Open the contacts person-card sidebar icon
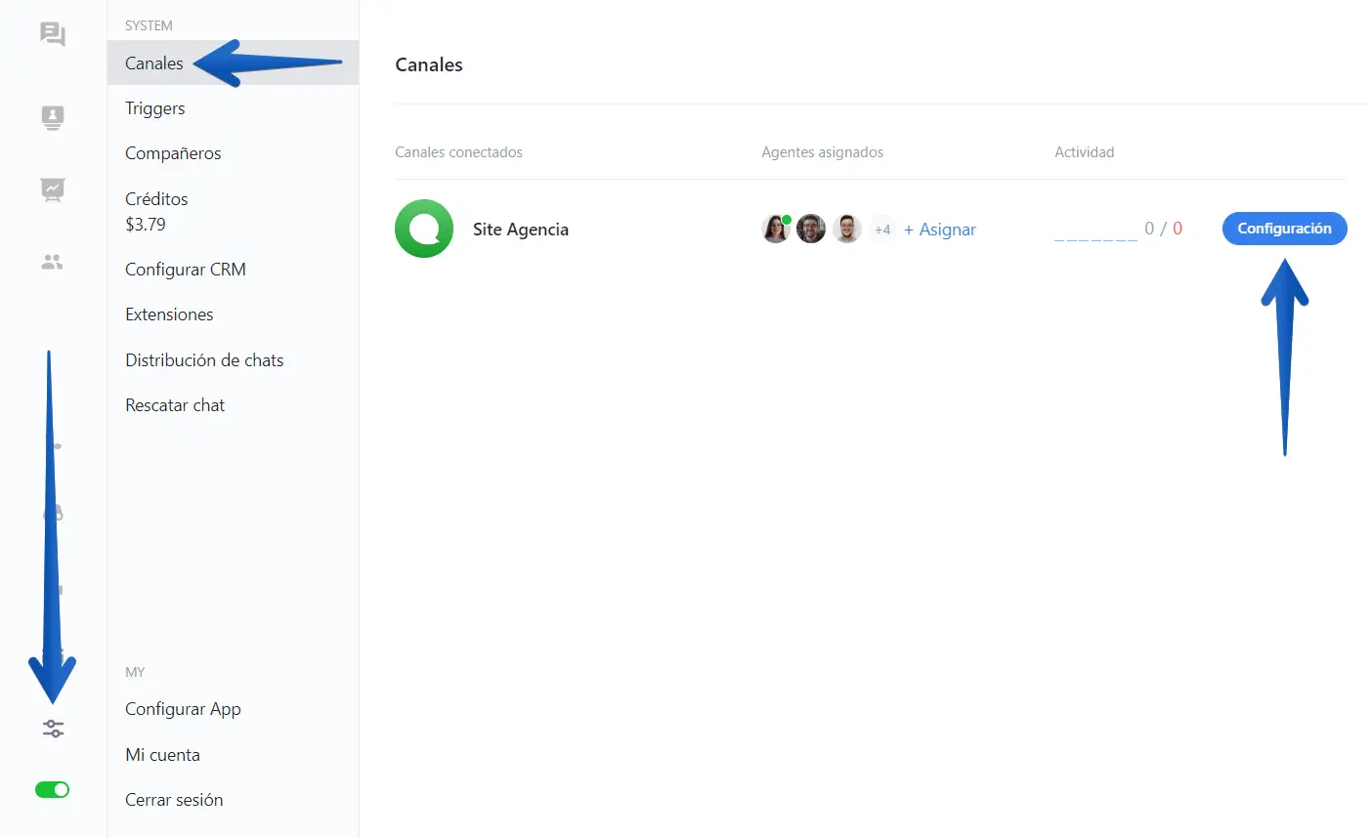Viewport: 1371px width, 838px height. (53, 117)
